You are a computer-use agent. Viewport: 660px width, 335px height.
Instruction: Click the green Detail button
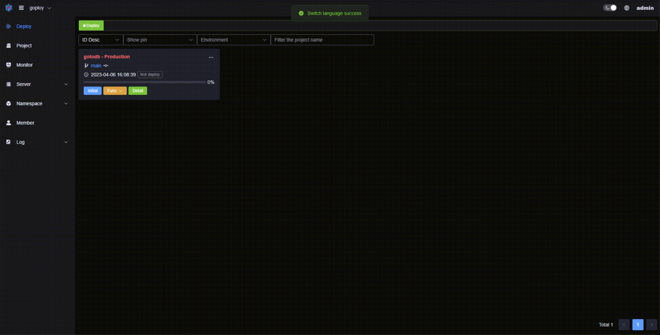(x=137, y=90)
